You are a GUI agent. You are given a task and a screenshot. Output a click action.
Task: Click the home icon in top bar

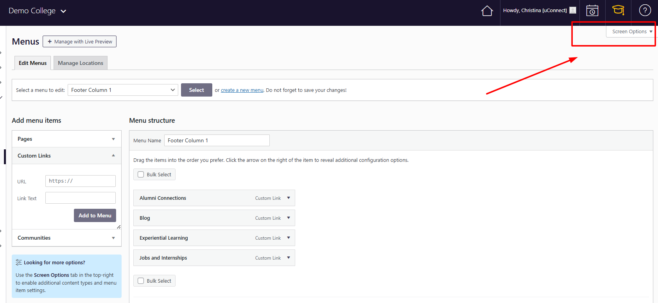coord(487,11)
